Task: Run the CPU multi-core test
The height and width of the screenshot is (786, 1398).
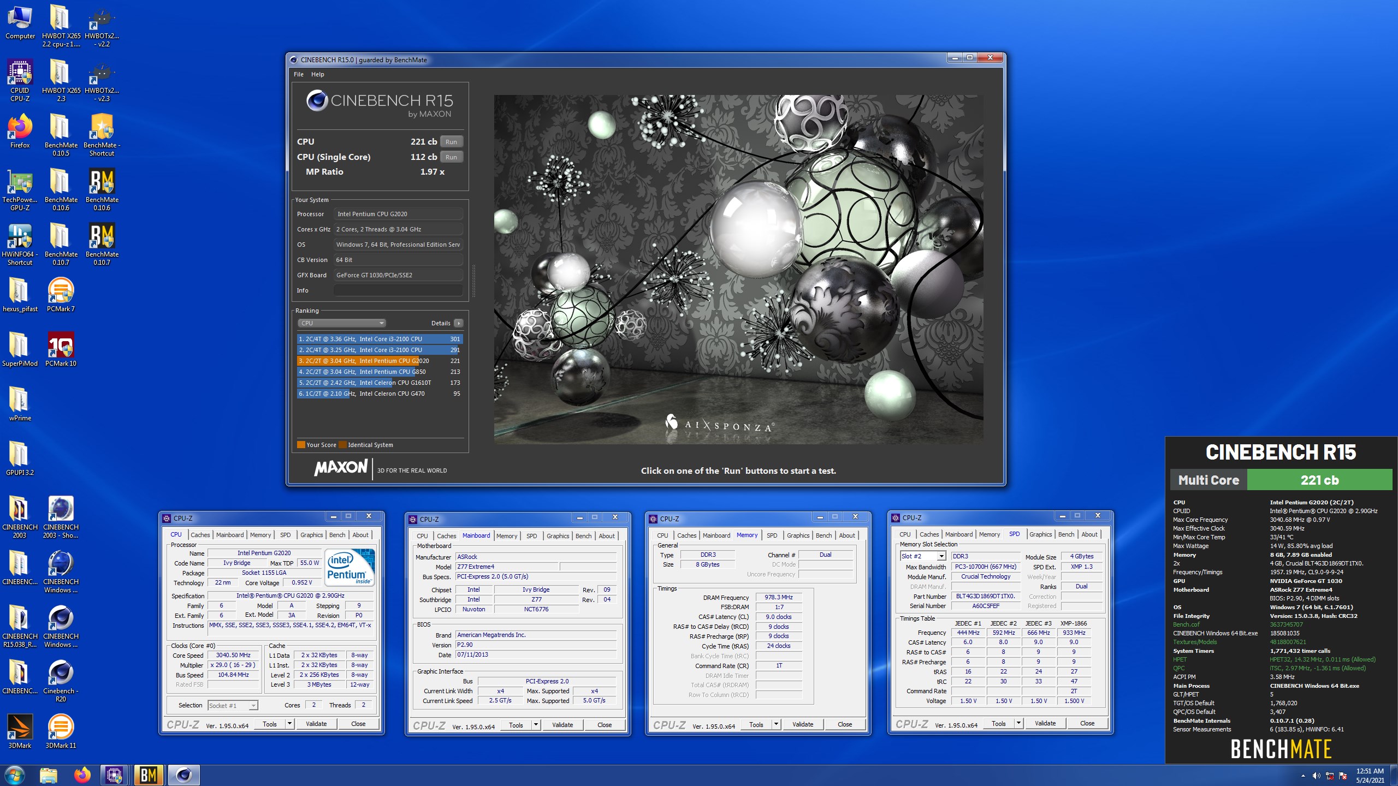Action: 451,142
